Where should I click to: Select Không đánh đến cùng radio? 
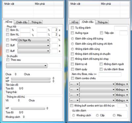pos(72,49)
